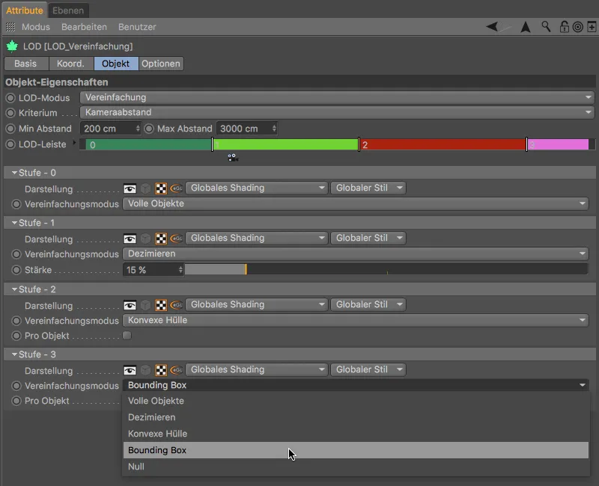Click the target lock-mode icon
The height and width of the screenshot is (486, 599).
(577, 27)
